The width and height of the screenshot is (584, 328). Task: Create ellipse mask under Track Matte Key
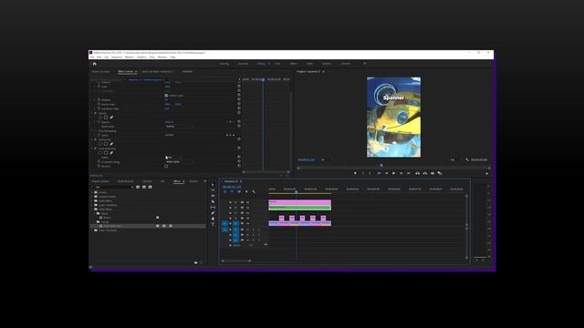100,153
